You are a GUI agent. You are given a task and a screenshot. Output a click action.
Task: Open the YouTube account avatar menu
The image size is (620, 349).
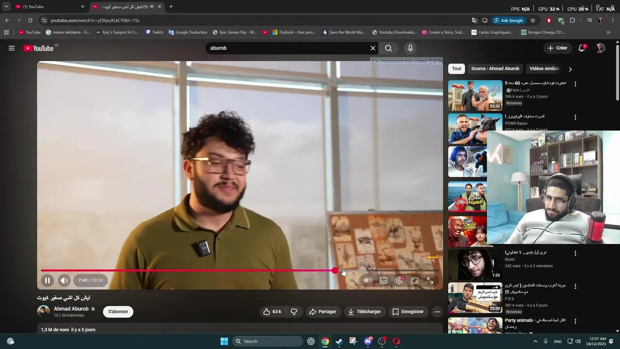(x=601, y=48)
